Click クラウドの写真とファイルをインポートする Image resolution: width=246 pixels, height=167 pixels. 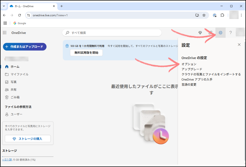[211, 74]
